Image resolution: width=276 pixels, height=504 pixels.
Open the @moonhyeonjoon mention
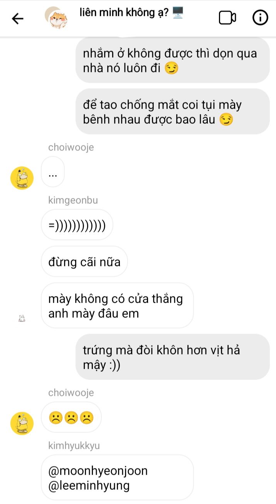(98, 471)
